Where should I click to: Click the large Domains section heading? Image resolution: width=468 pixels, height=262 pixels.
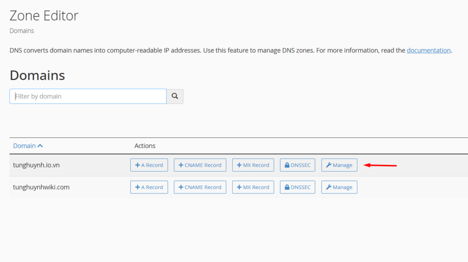pyautogui.click(x=37, y=75)
